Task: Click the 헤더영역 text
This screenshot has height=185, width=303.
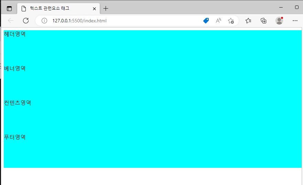Action: (15, 34)
